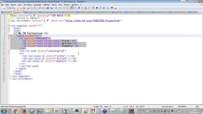Viewport: 203px width, 114px height.
Task: Click the Save recorded macro icon
Action: click(107, 8)
